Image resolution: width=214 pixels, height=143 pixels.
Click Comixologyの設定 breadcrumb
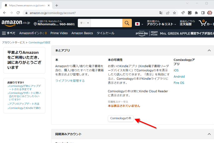tap(39, 42)
